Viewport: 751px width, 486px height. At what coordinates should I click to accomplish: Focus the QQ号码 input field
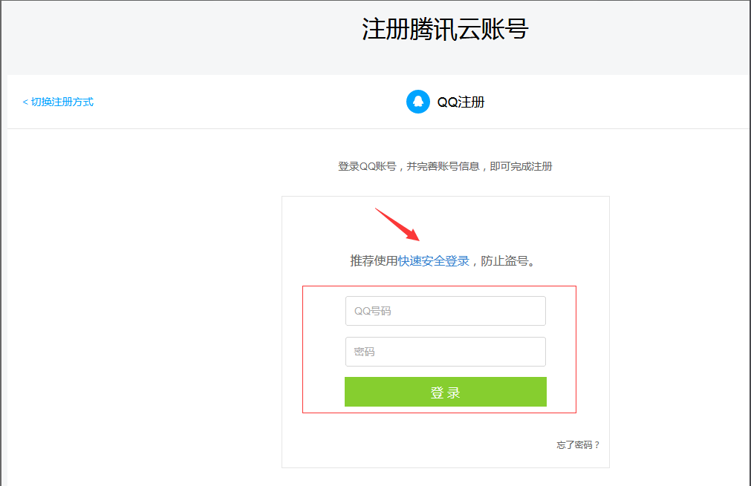pyautogui.click(x=446, y=311)
